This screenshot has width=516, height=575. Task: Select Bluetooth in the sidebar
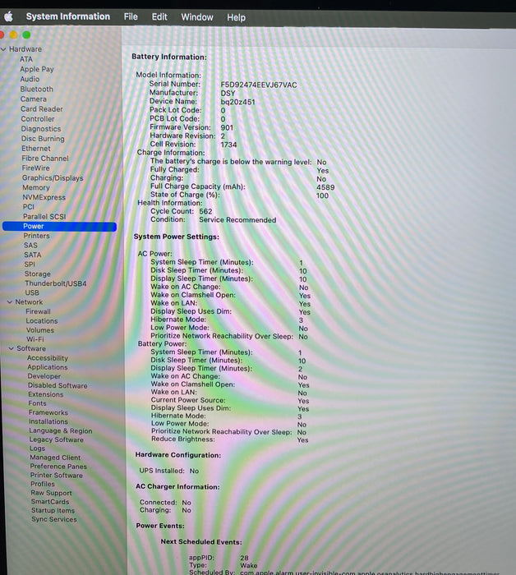coord(37,89)
